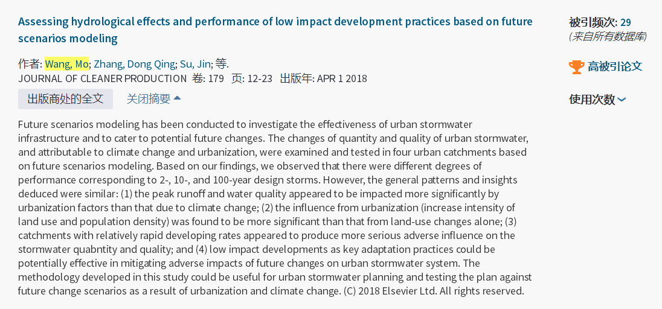Open author Zhang, Dong Qing's profile

pyautogui.click(x=134, y=64)
